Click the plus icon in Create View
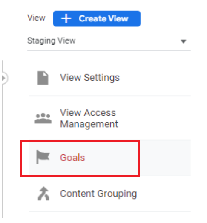 point(66,19)
